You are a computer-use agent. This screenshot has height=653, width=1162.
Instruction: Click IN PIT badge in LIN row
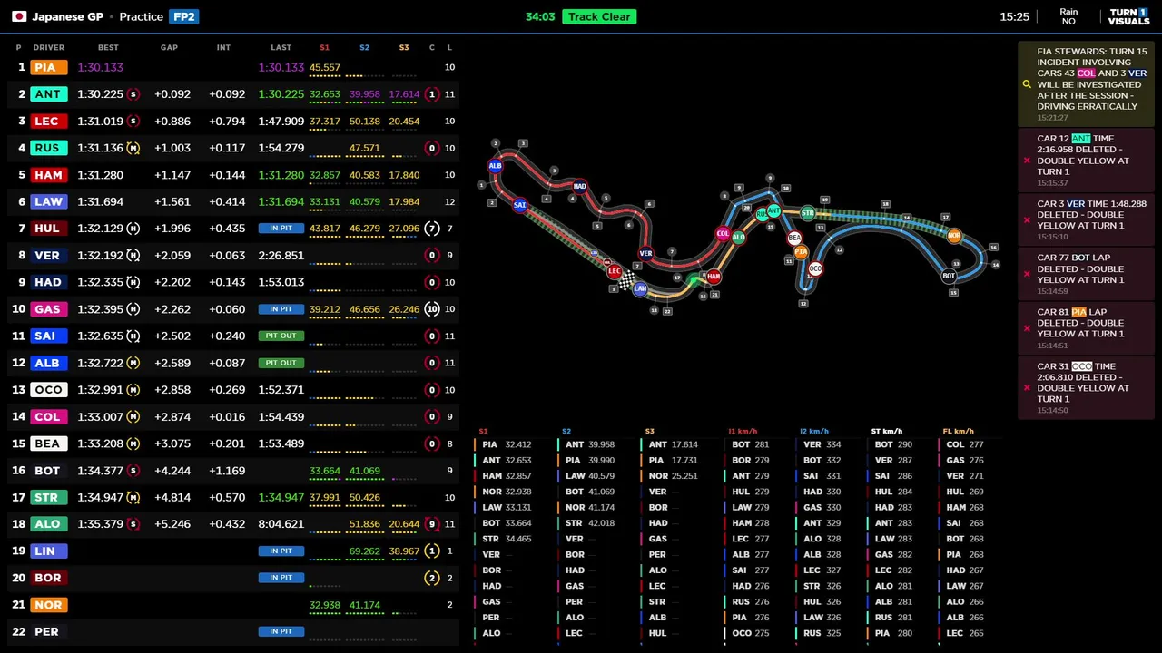(281, 551)
